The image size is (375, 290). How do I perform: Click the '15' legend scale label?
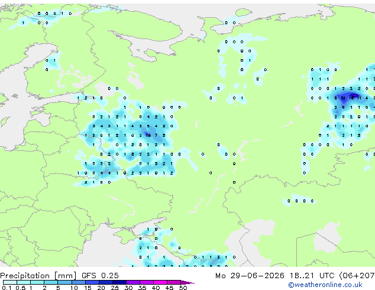tap(88, 288)
